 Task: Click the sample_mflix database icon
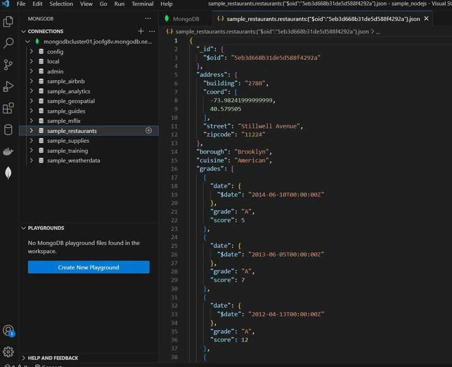coord(41,121)
